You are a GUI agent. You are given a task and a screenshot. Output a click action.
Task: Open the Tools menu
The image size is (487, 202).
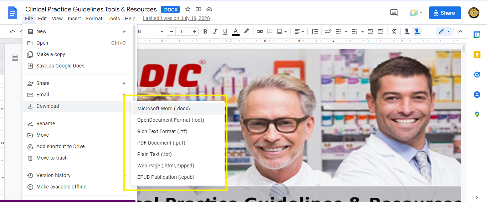point(114,19)
